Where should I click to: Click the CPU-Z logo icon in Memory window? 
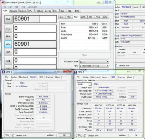pyautogui.click(x=4, y=72)
